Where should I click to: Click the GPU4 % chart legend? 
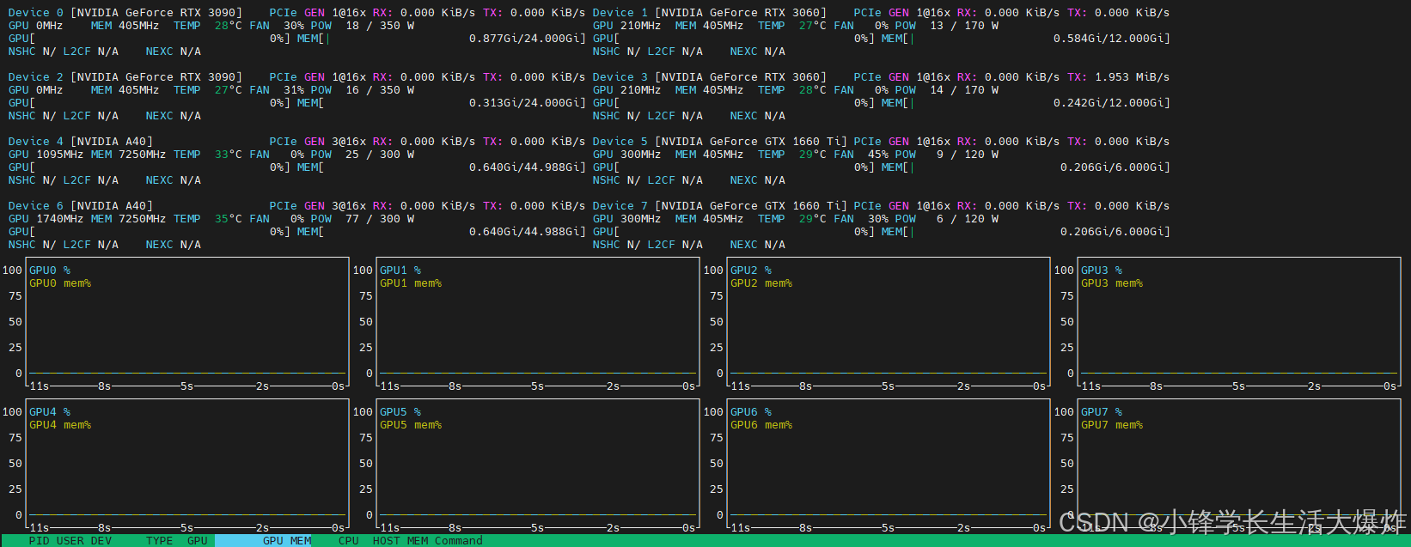point(49,412)
